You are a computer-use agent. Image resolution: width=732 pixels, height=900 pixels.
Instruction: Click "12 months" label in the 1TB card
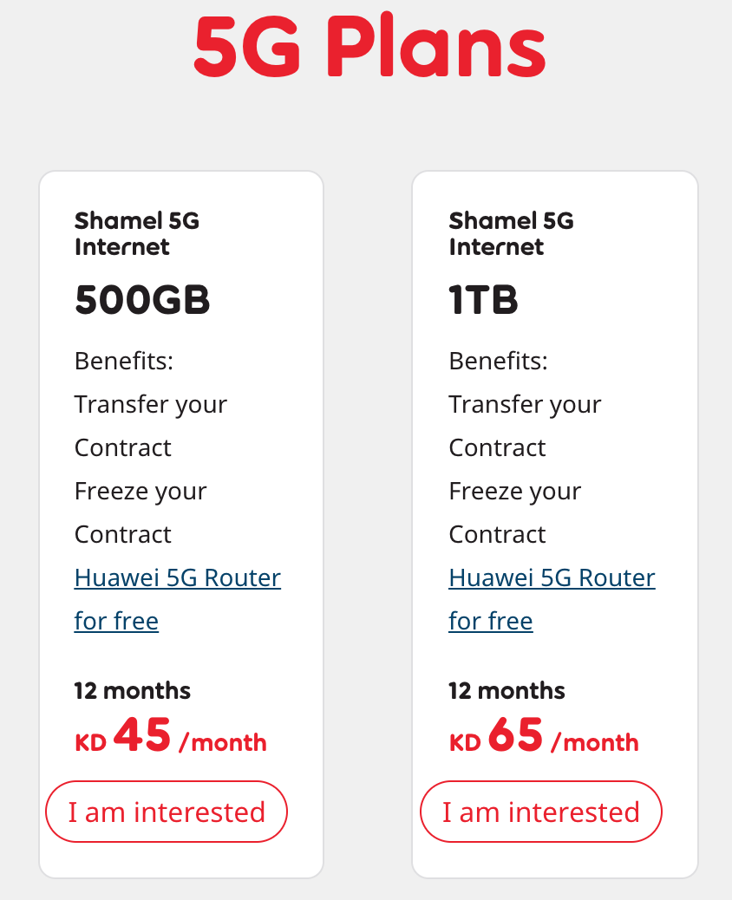[x=507, y=690]
